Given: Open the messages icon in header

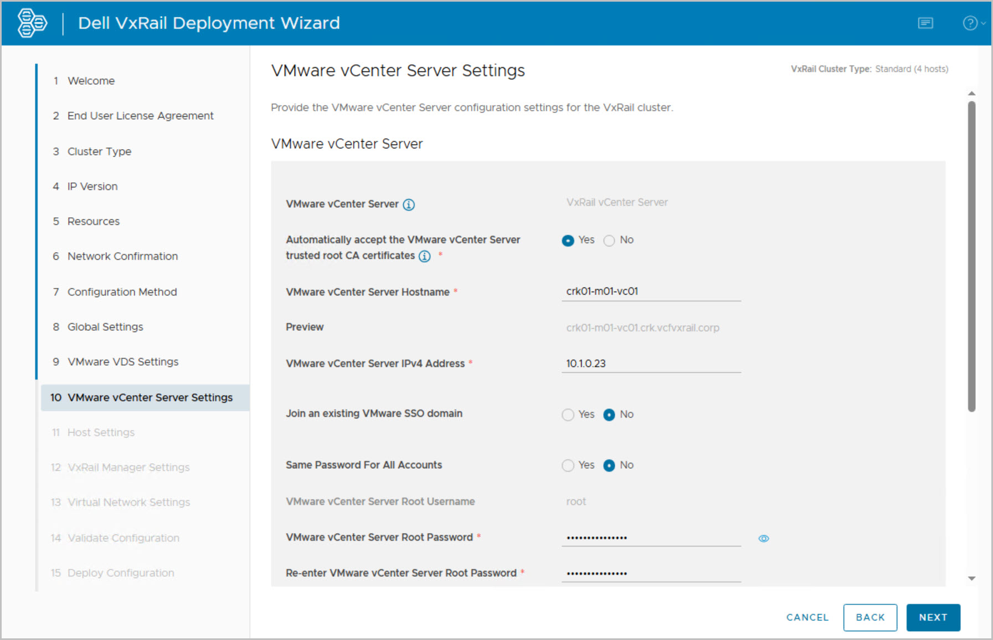Looking at the screenshot, I should (925, 23).
